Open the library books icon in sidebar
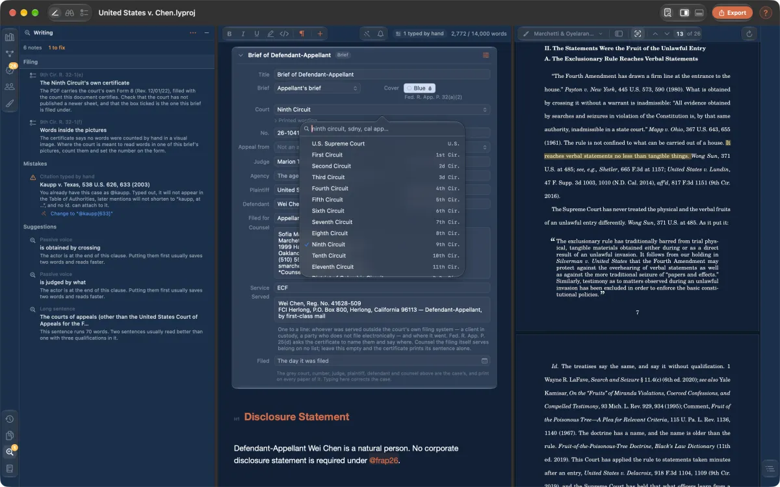This screenshot has width=780, height=487. click(10, 37)
